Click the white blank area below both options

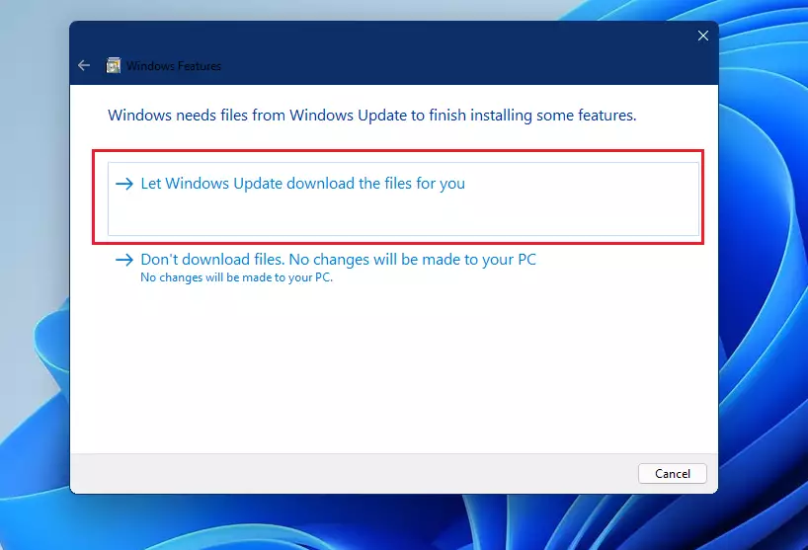coord(395,375)
